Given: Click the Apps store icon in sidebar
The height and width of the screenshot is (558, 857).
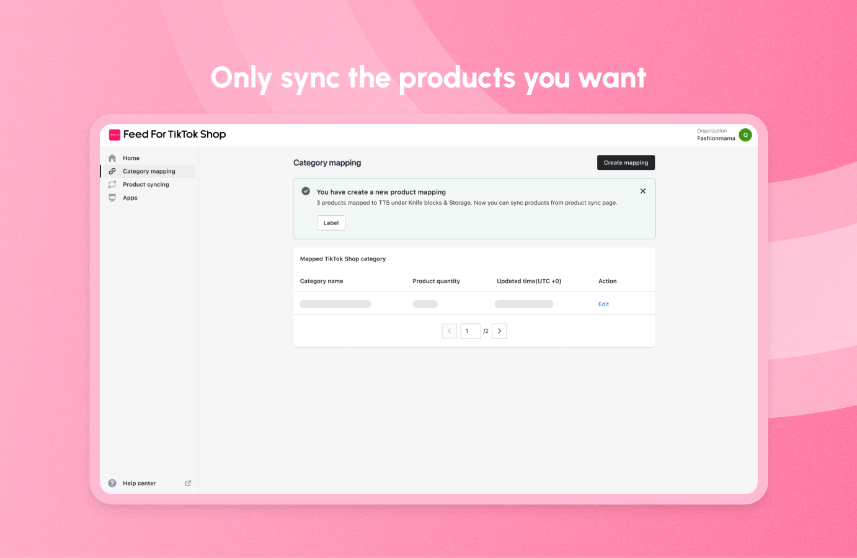Looking at the screenshot, I should point(112,198).
